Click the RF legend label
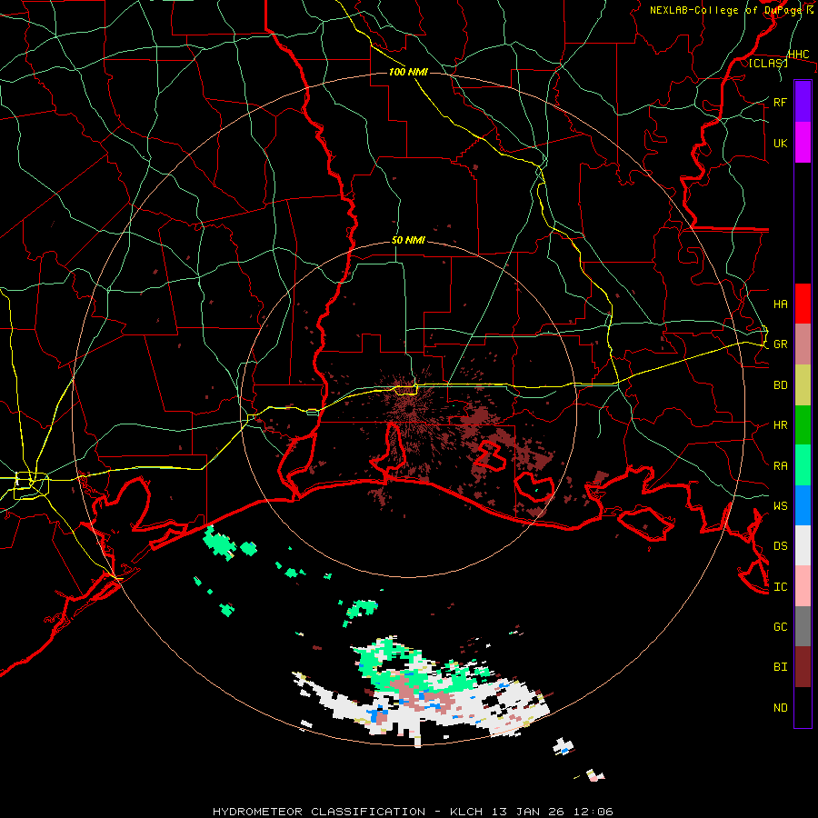This screenshot has height=818, width=818. click(780, 102)
